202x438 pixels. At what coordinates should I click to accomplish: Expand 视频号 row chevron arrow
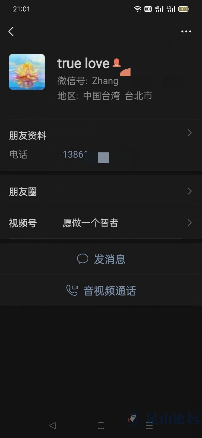coord(190,223)
